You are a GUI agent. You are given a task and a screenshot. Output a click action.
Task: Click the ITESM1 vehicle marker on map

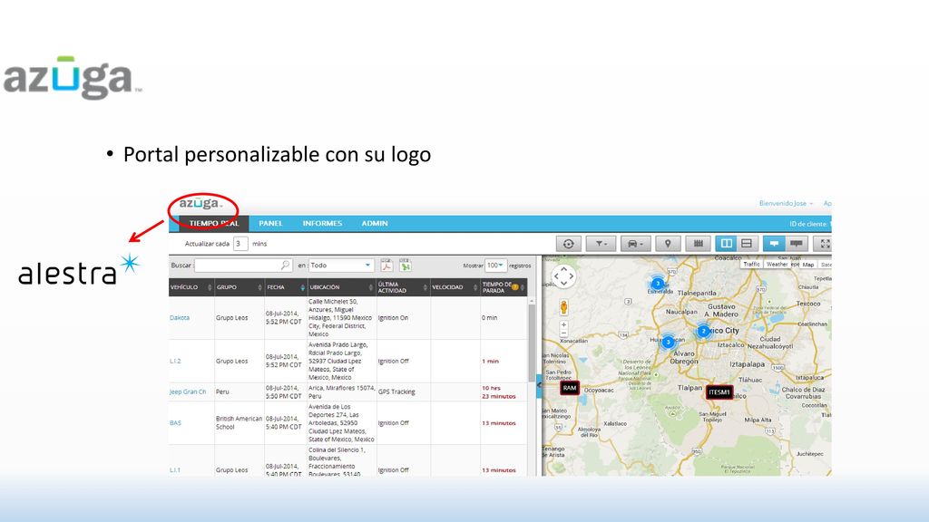[719, 392]
